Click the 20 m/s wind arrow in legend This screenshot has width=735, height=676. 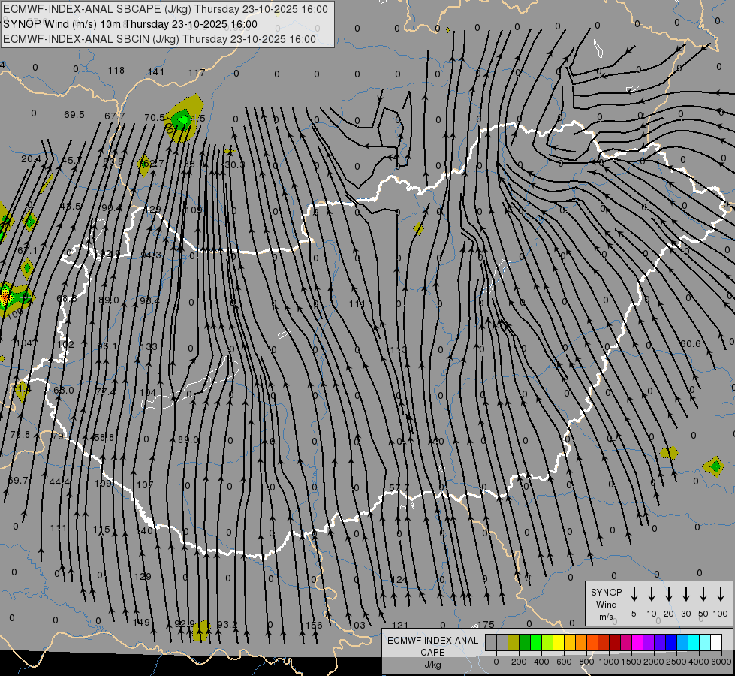coord(669,594)
